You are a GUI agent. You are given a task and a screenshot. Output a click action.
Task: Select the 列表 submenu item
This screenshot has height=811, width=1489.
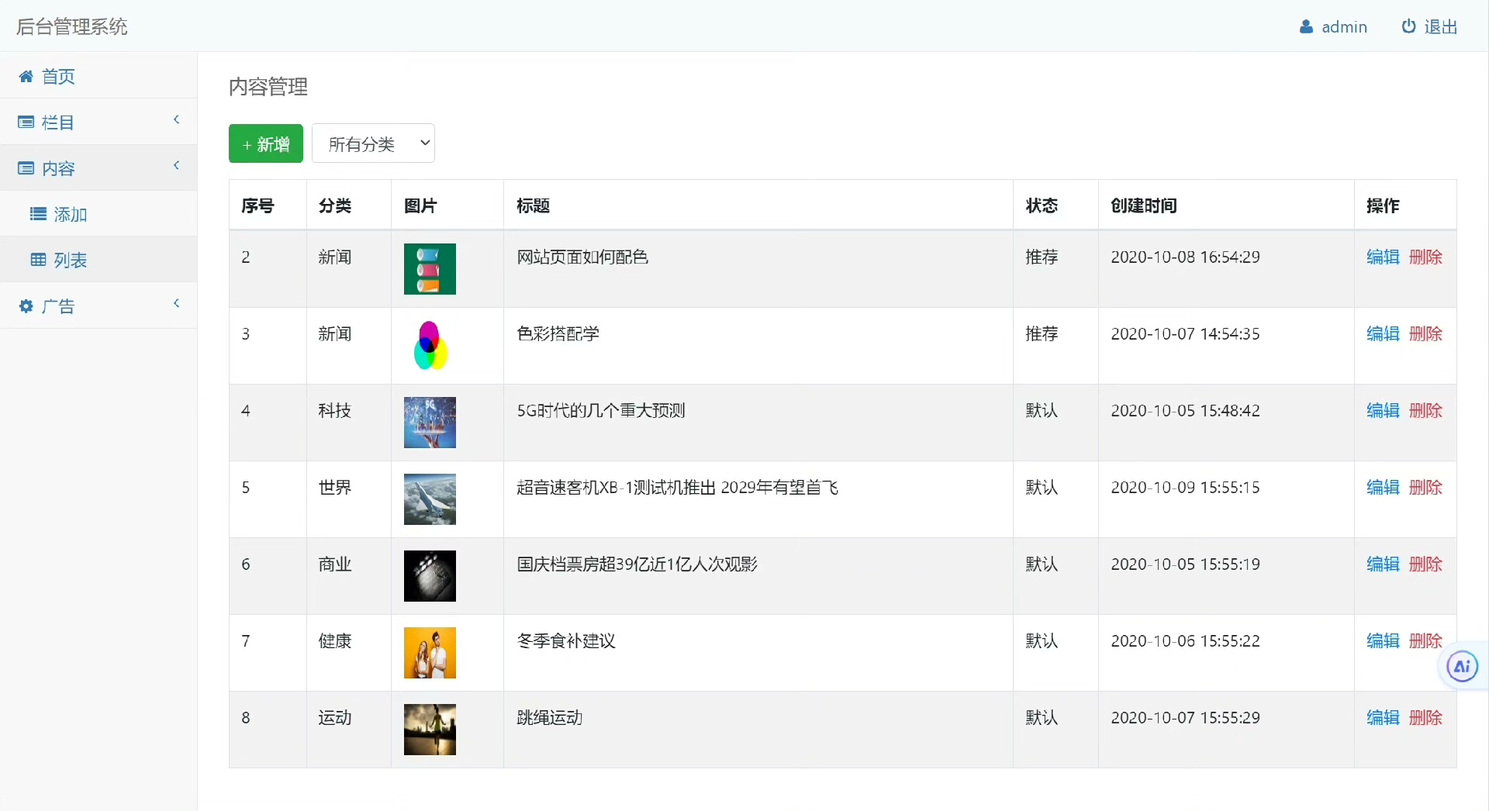70,260
